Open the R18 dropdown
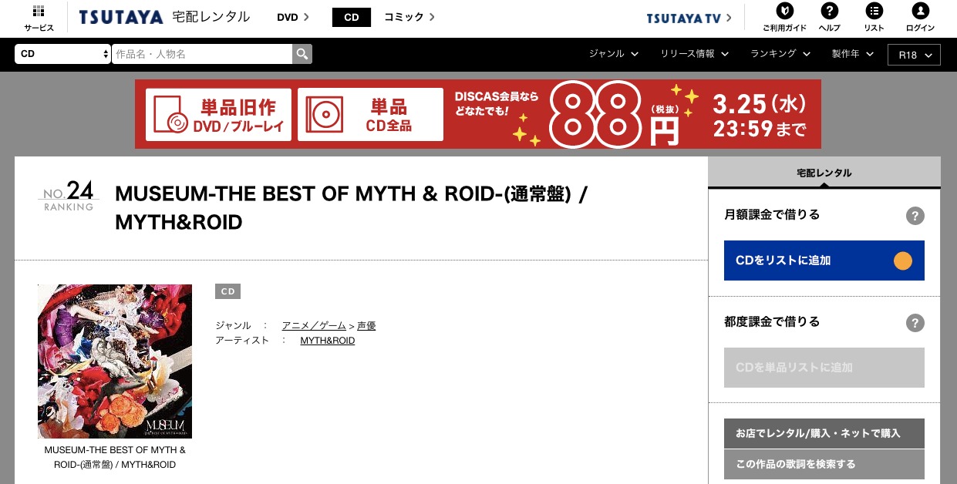Image resolution: width=957 pixels, height=484 pixels. [914, 55]
